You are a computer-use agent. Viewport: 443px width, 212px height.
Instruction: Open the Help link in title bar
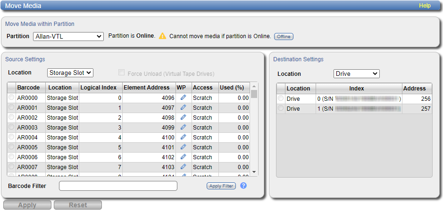tap(425, 6)
